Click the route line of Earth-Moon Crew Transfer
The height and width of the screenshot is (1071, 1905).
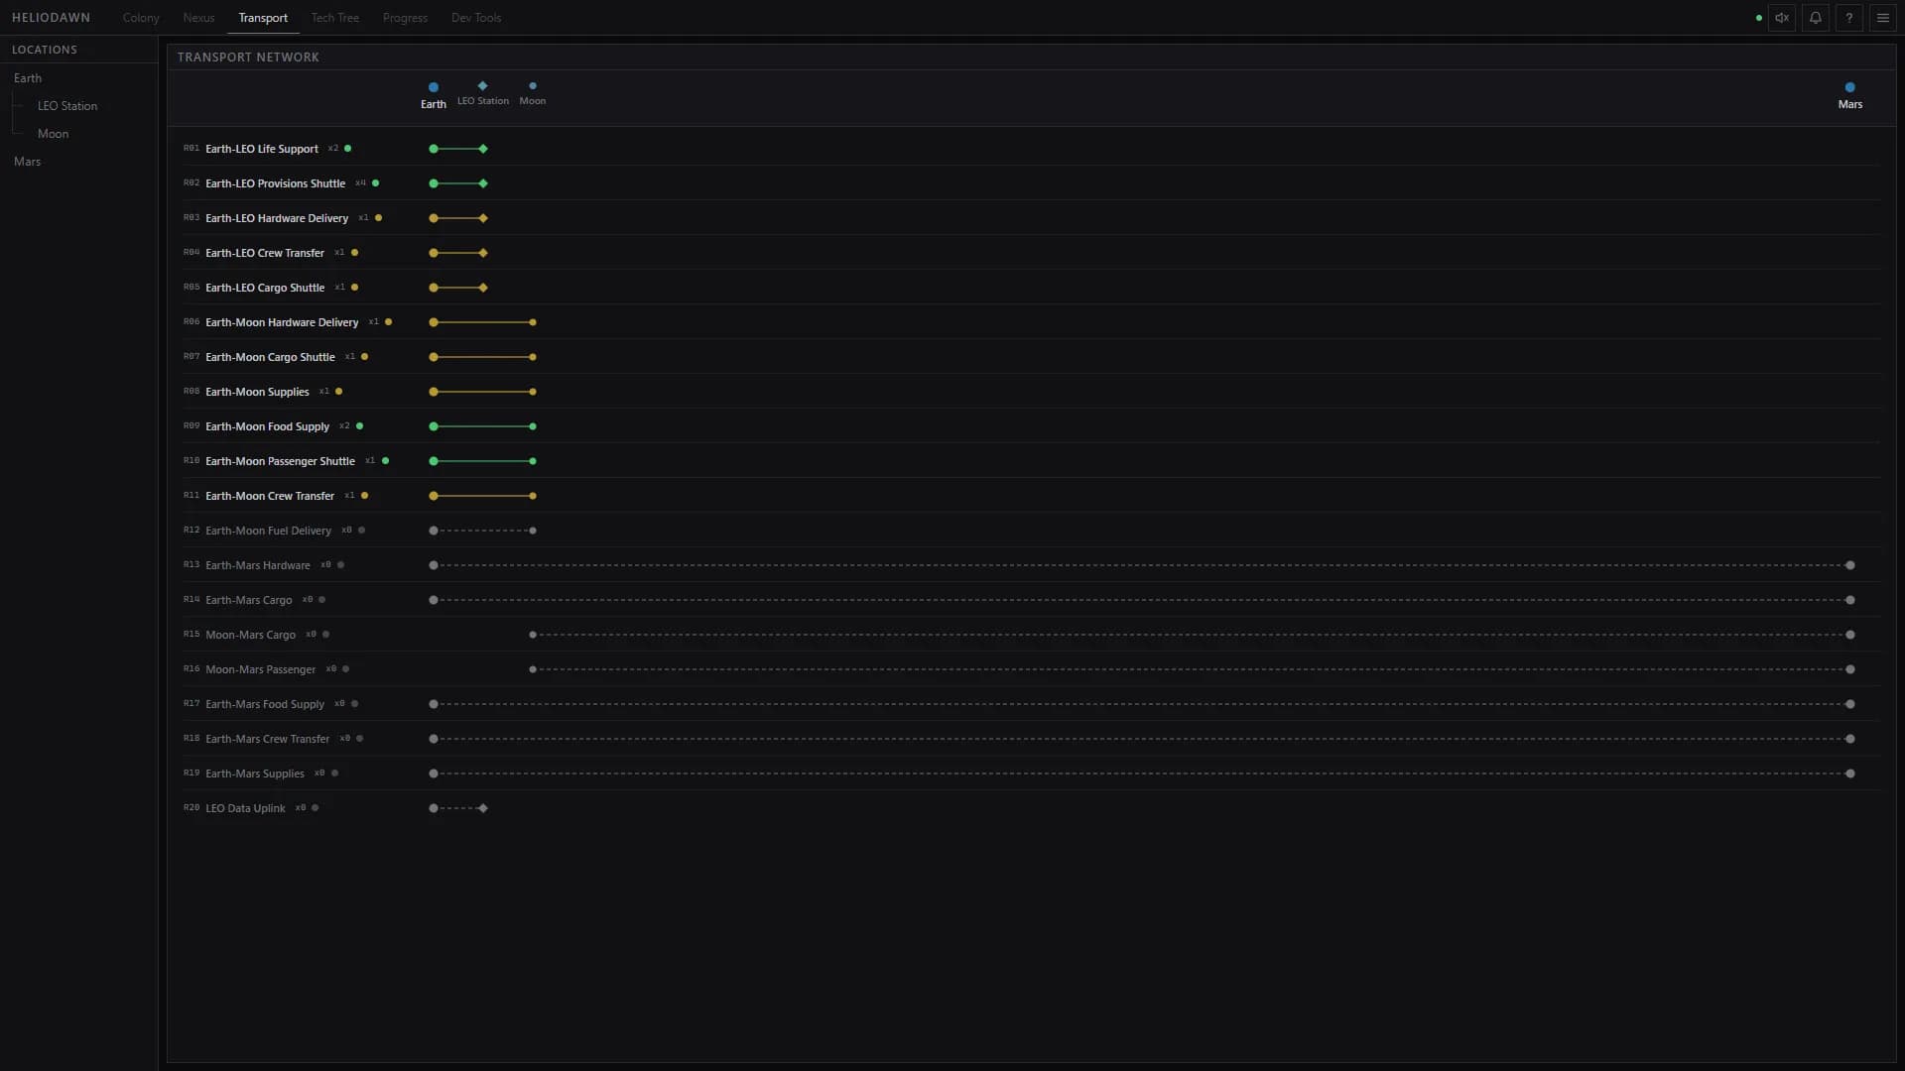[483, 496]
